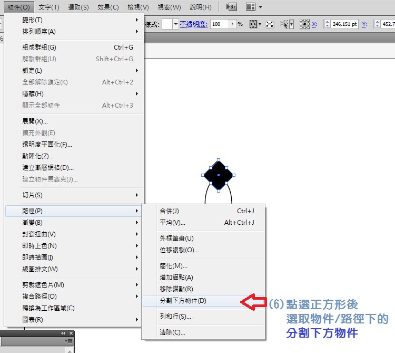
Task: Open dropdown arrow next to arrange documents
Action: point(261,7)
